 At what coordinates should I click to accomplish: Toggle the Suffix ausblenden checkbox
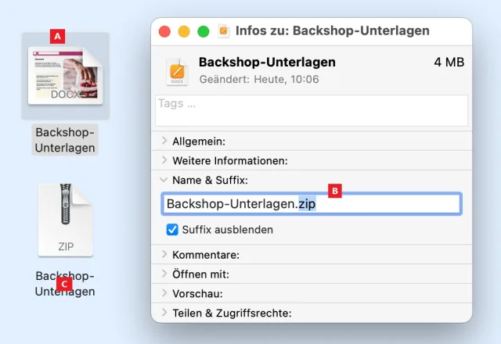click(172, 229)
